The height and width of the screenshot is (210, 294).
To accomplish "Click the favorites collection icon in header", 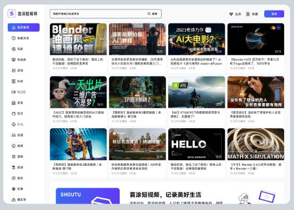I will (x=248, y=14).
